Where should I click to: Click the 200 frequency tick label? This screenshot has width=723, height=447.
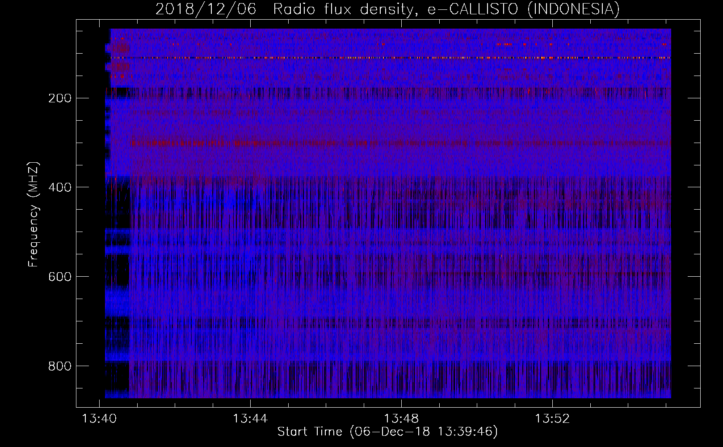[59, 98]
